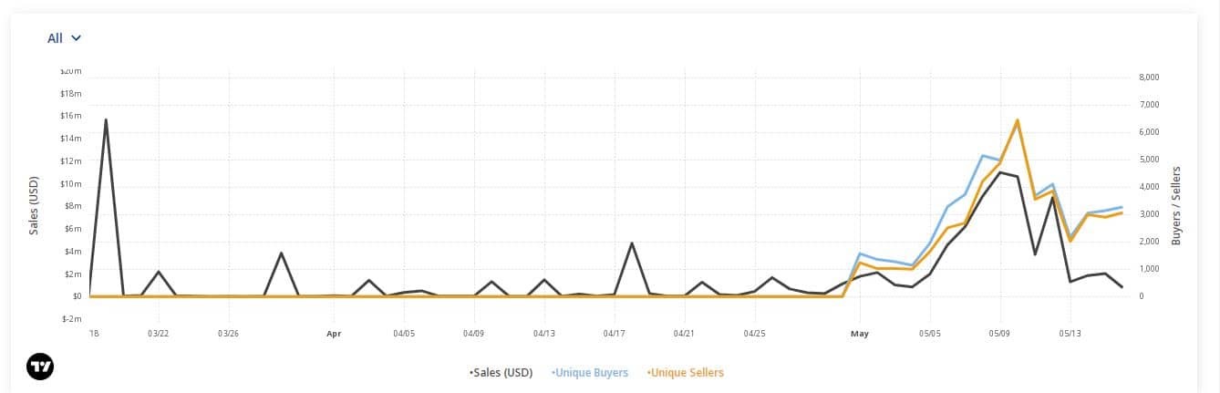The width and height of the screenshot is (1220, 393).
Task: Select the 03/22 date label
Action: (158, 334)
